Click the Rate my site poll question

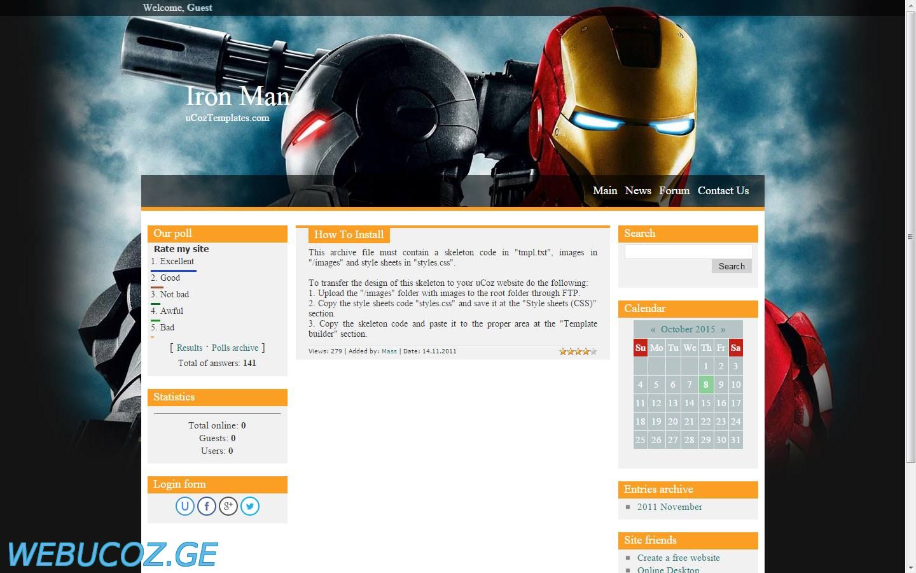pos(181,249)
